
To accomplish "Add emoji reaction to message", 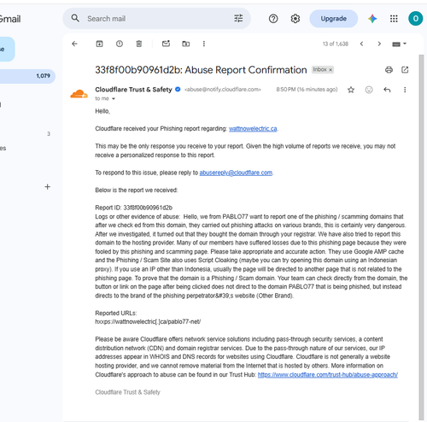I will 369,90.
